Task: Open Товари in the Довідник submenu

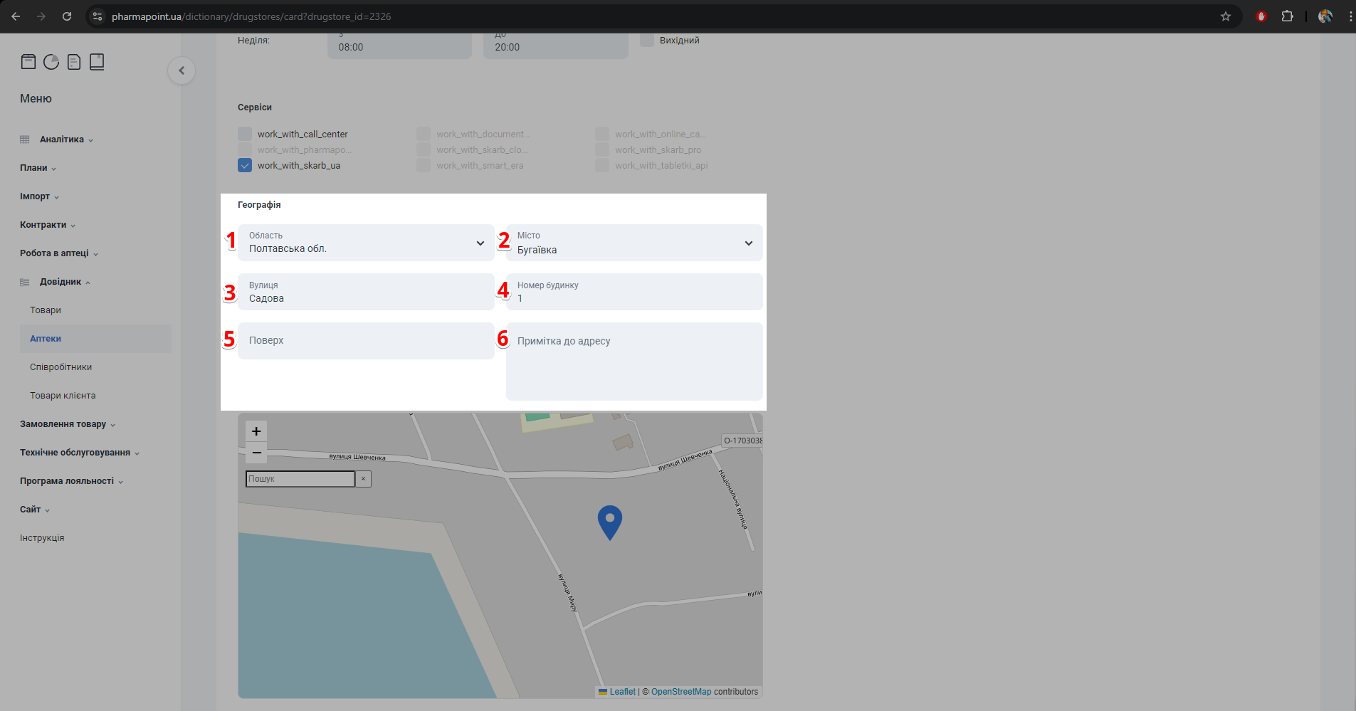Action: (x=46, y=310)
